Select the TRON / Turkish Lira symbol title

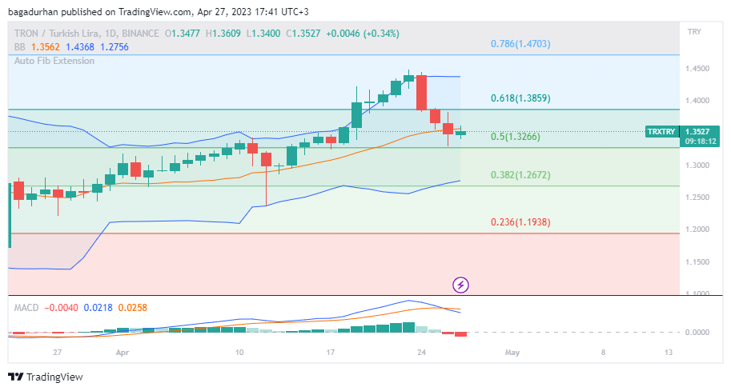[58, 34]
